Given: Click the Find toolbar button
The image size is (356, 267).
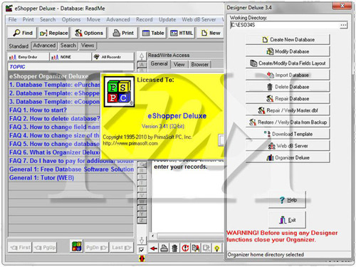Looking at the screenshot, I should point(22,33).
